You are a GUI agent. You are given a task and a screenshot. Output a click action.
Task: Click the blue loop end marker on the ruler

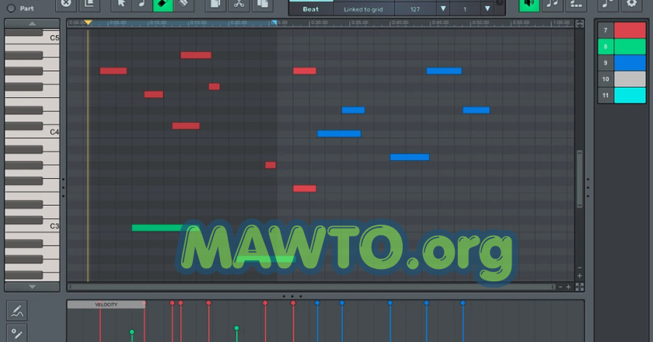(274, 23)
